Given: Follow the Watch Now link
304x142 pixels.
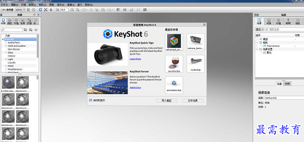Looking at the screenshot, I should (135, 87).
